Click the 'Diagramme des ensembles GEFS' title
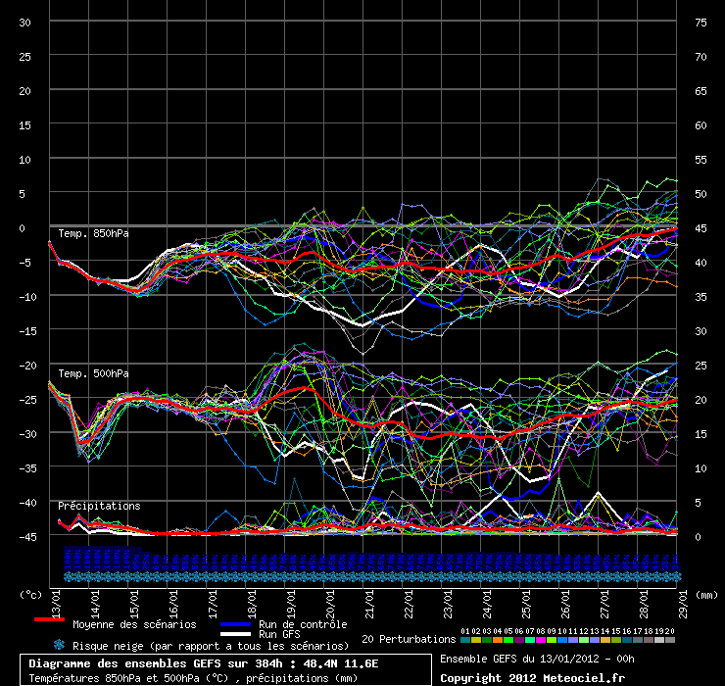The image size is (725, 686). click(204, 663)
